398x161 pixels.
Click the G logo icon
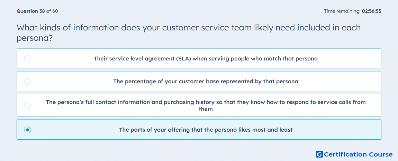tap(319, 154)
